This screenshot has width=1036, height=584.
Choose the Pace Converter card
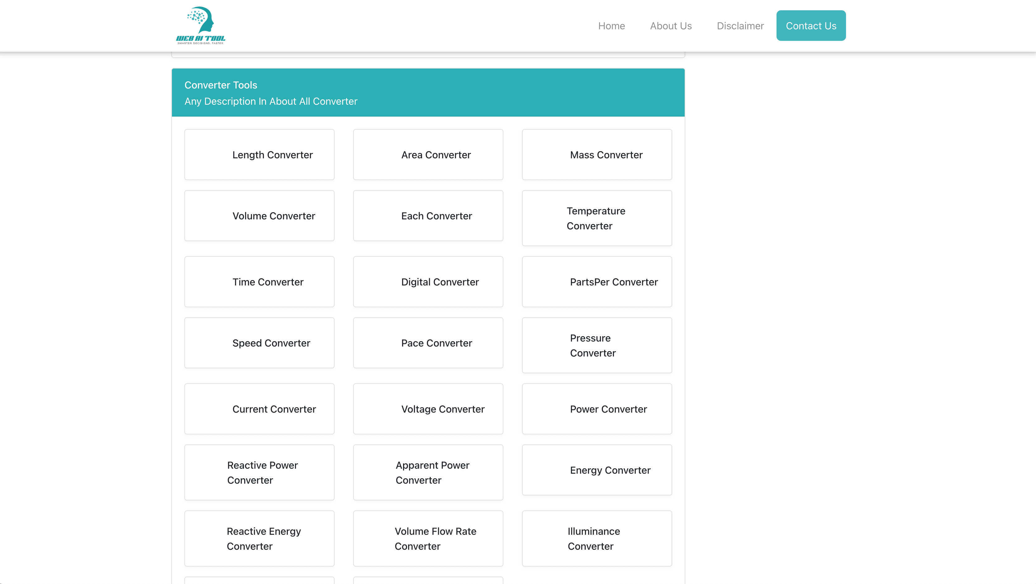428,343
